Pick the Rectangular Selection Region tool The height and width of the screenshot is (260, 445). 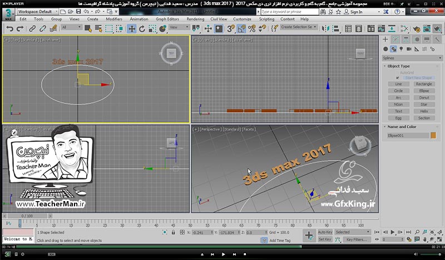[108, 29]
